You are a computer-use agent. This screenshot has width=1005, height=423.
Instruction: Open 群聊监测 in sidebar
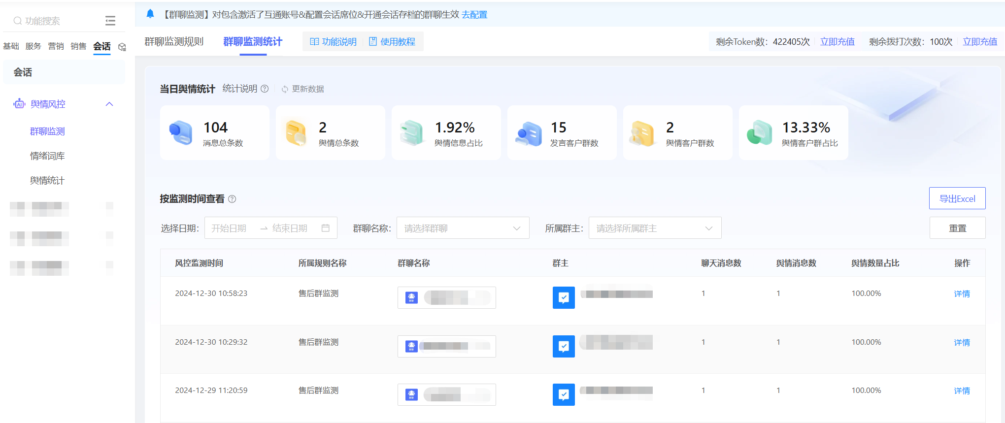click(x=47, y=131)
